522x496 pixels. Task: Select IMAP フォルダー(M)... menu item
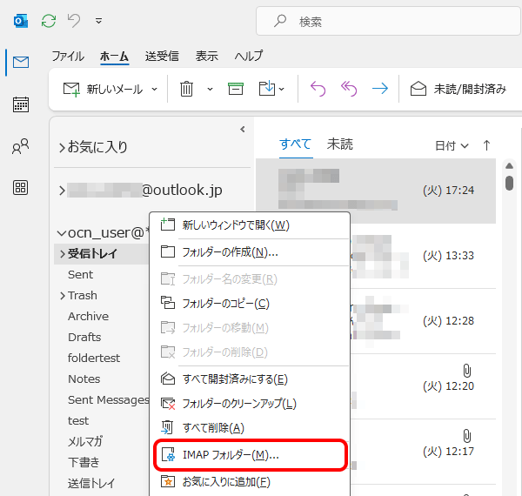pyautogui.click(x=231, y=454)
